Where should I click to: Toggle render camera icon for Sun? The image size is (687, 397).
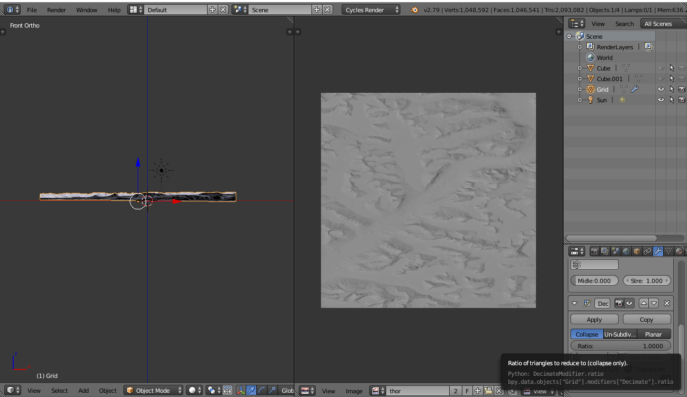point(682,100)
